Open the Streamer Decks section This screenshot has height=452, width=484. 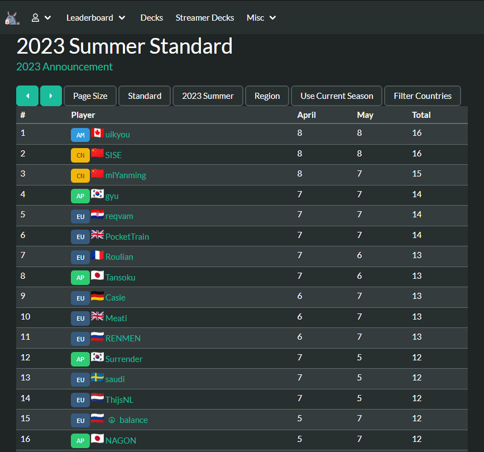pyautogui.click(x=204, y=17)
